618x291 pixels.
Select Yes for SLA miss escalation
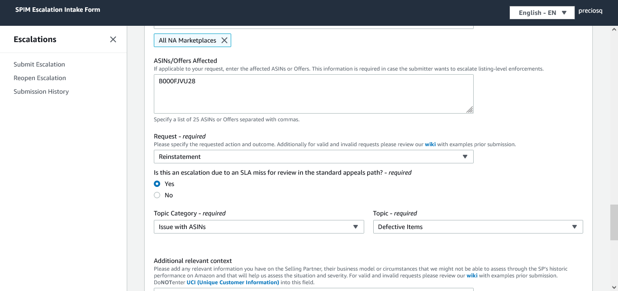(157, 184)
